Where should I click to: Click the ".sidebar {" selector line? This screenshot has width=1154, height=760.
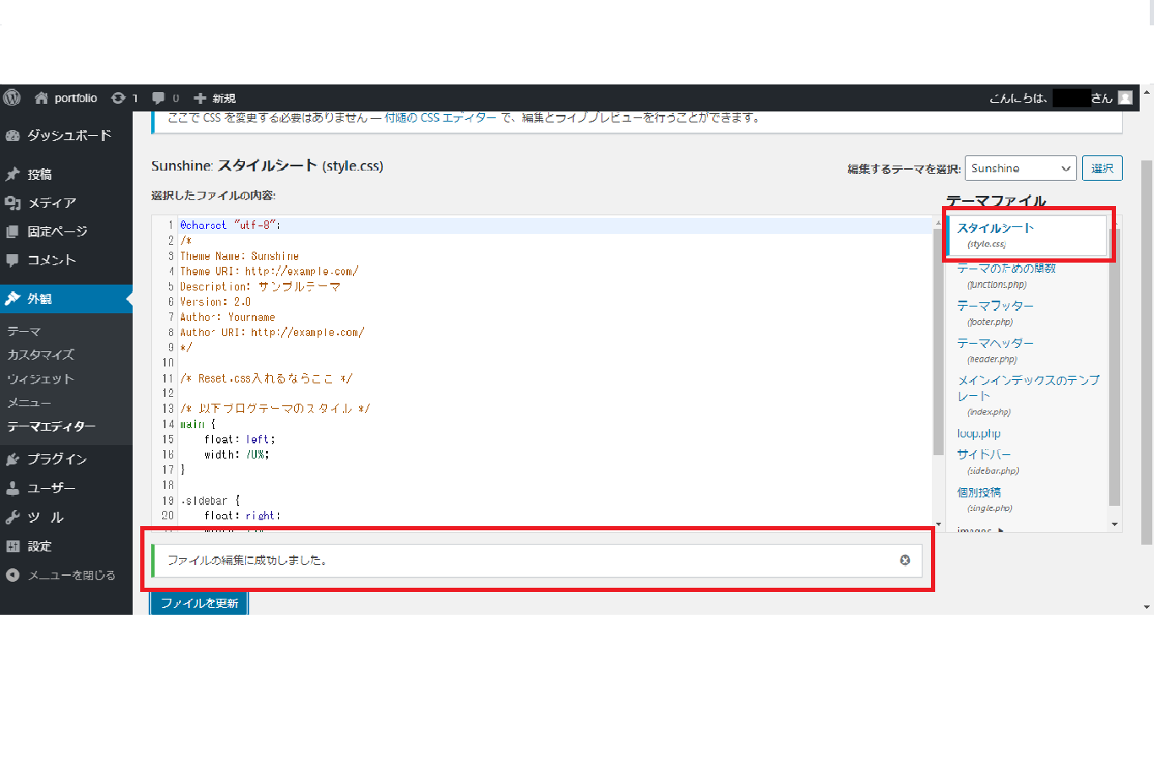coord(210,501)
